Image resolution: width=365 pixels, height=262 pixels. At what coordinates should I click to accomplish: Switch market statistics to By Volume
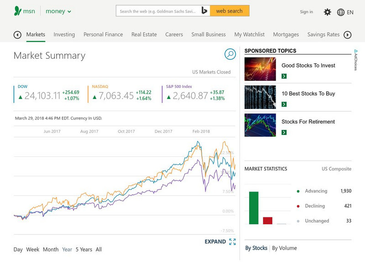point(284,248)
